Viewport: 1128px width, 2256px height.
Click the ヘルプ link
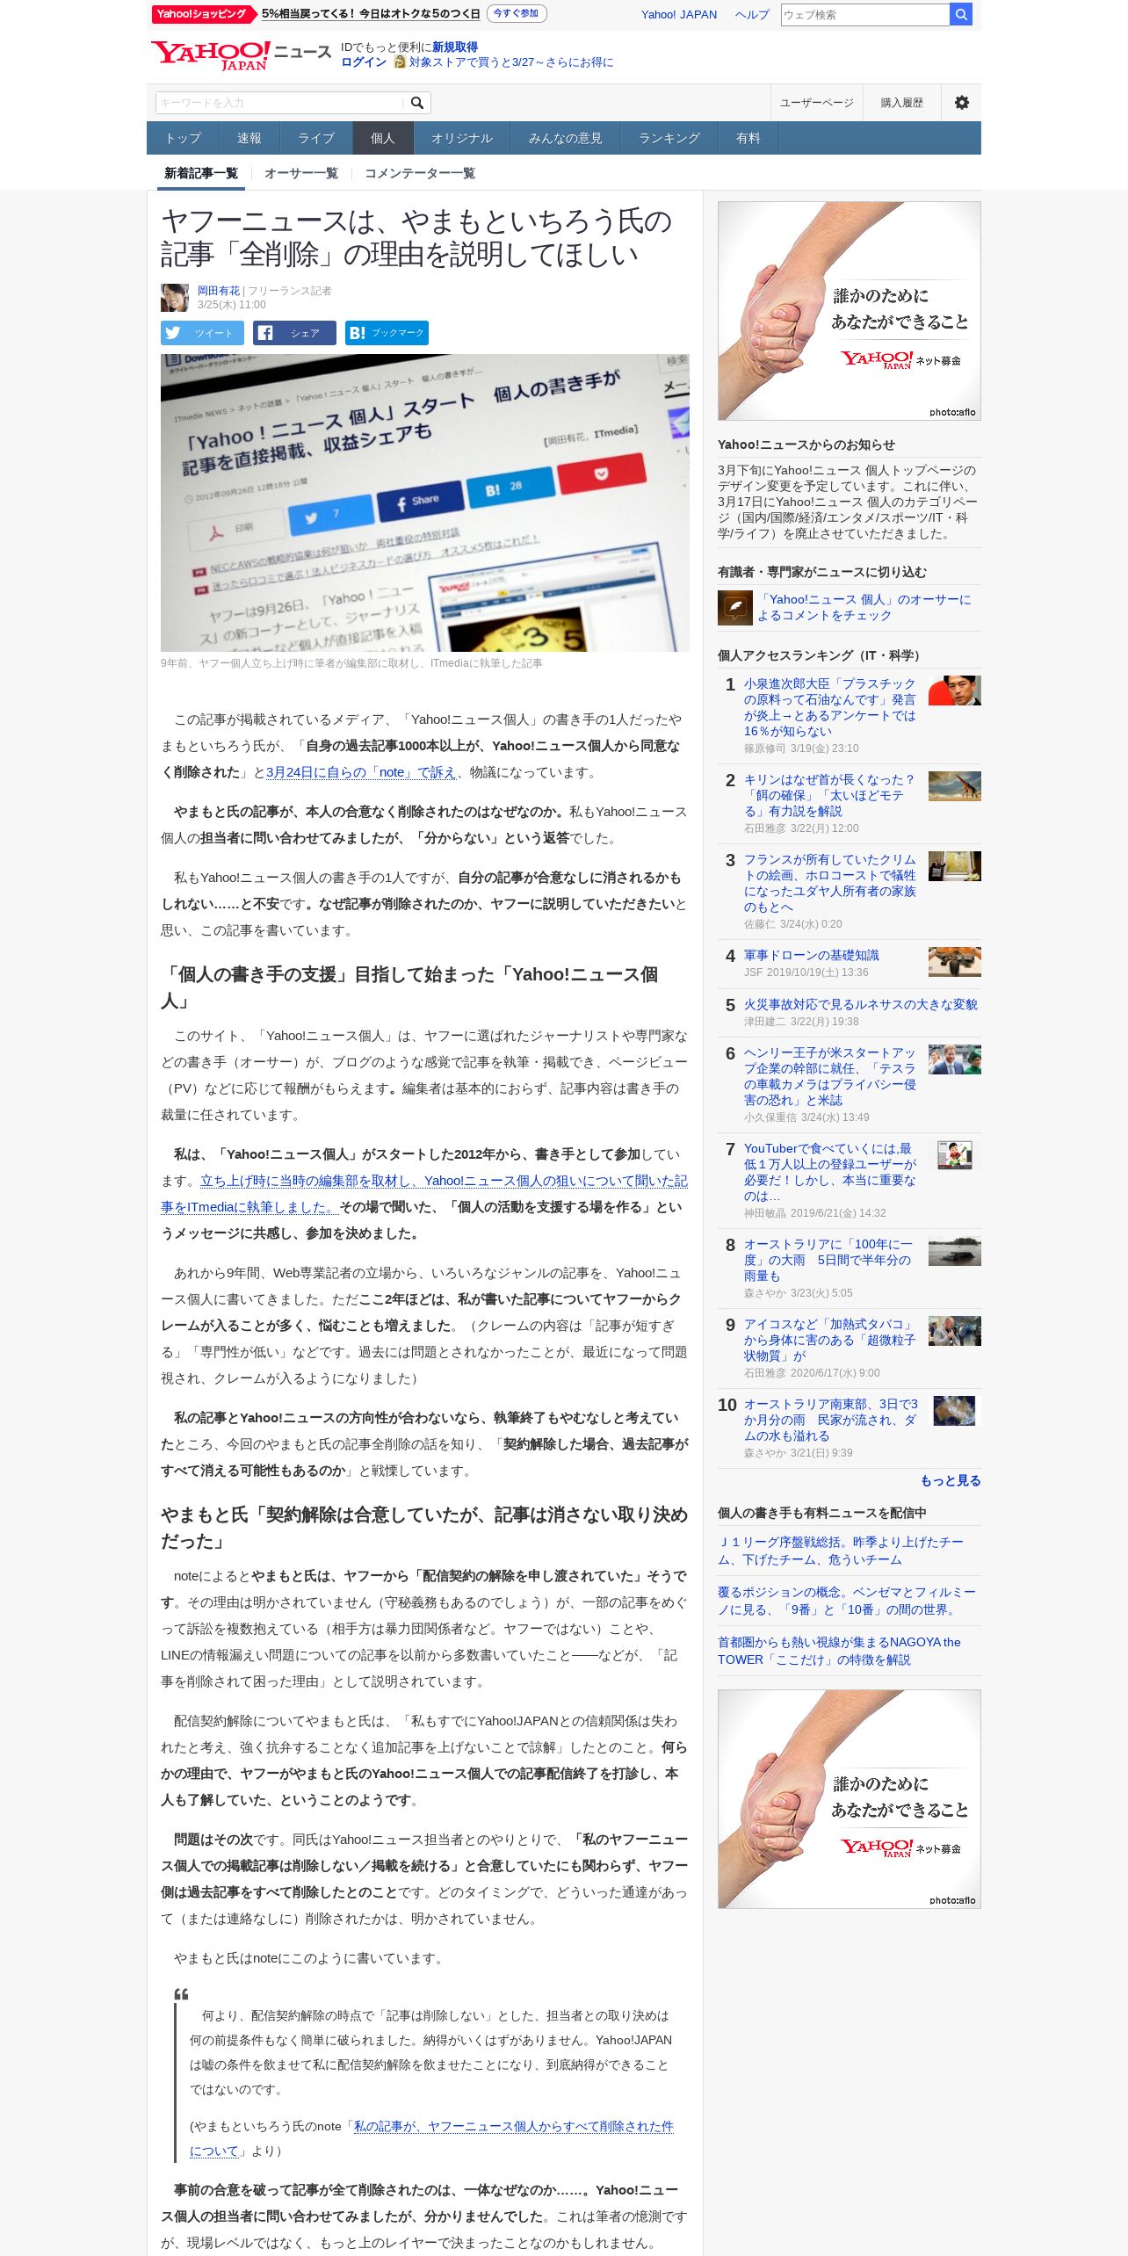[x=752, y=15]
